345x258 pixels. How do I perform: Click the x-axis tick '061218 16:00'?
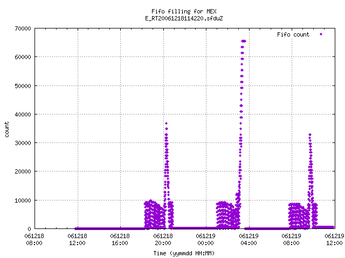click(x=120, y=240)
